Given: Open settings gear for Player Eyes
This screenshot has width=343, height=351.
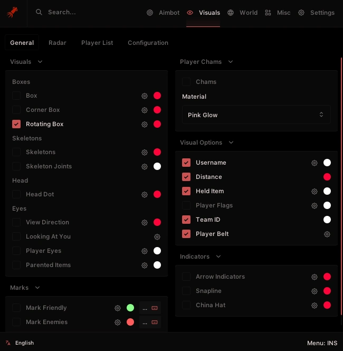Looking at the screenshot, I should [145, 251].
